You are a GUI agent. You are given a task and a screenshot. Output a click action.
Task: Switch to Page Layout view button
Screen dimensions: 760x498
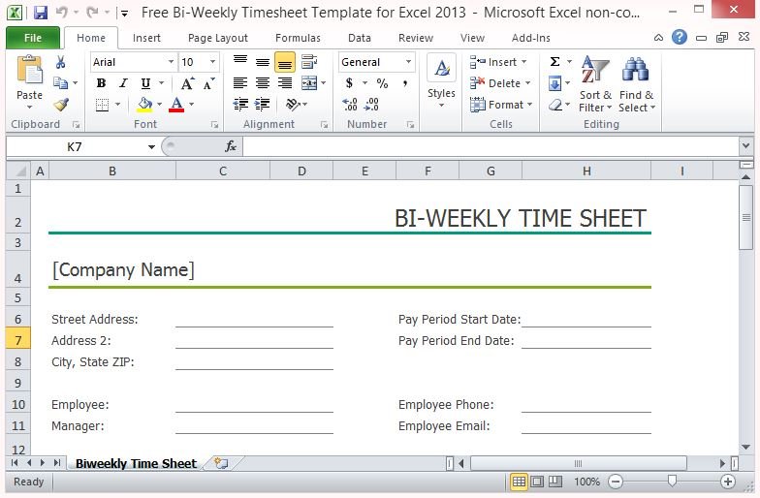point(537,482)
